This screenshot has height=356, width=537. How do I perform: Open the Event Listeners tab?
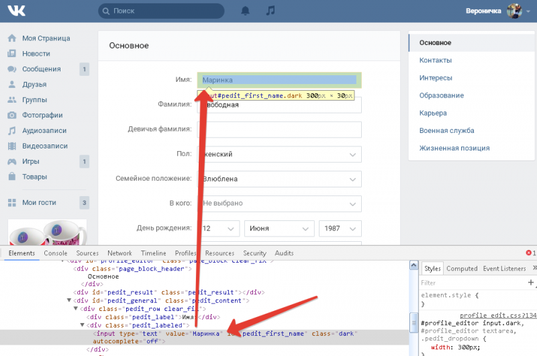504,269
